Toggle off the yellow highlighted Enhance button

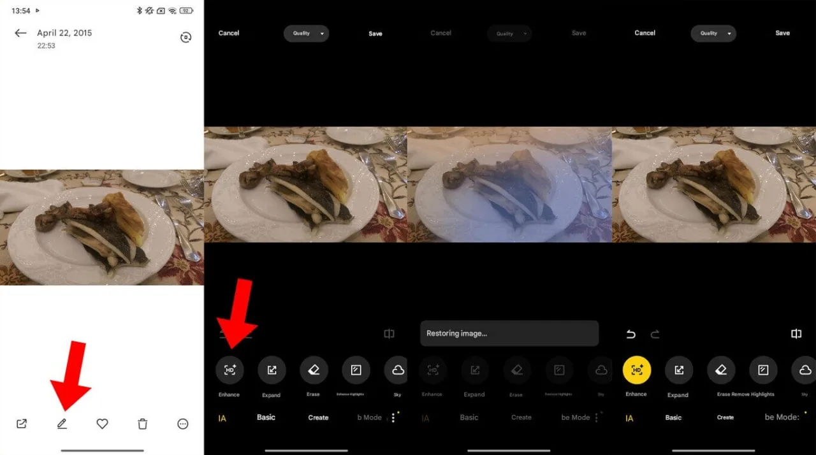click(x=636, y=370)
